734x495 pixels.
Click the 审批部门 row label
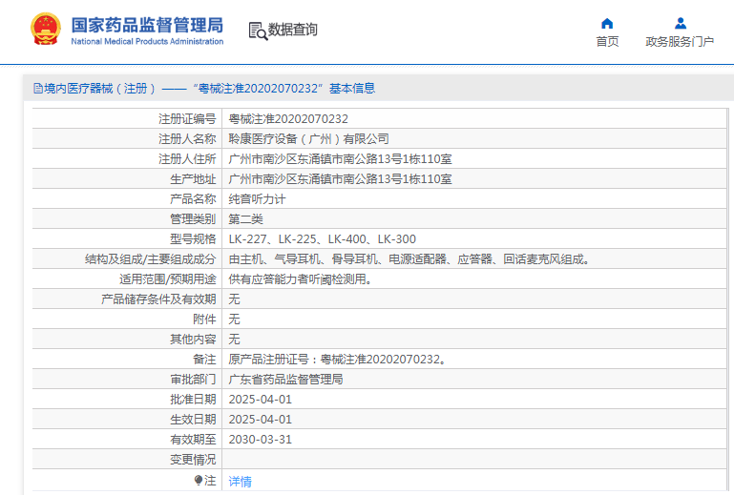click(x=193, y=380)
